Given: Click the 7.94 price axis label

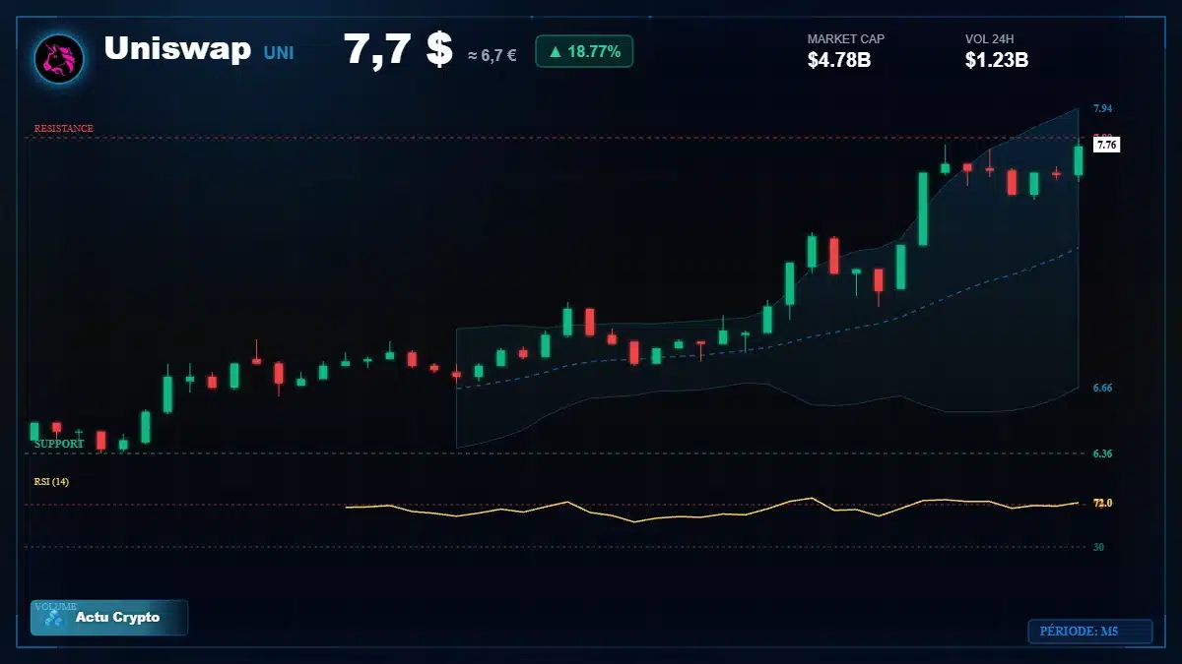Looking at the screenshot, I should coord(1102,108).
